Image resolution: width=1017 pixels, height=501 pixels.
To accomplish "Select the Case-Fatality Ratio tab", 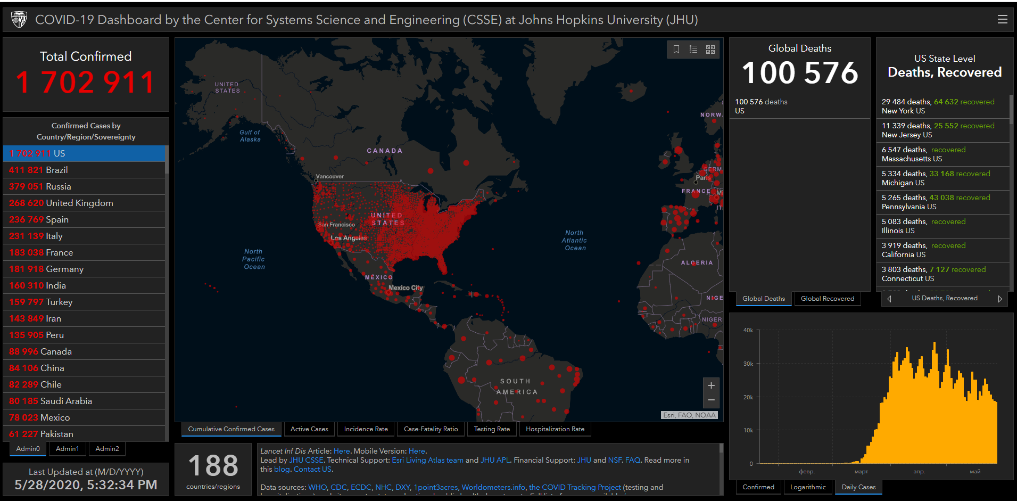I will pos(431,429).
